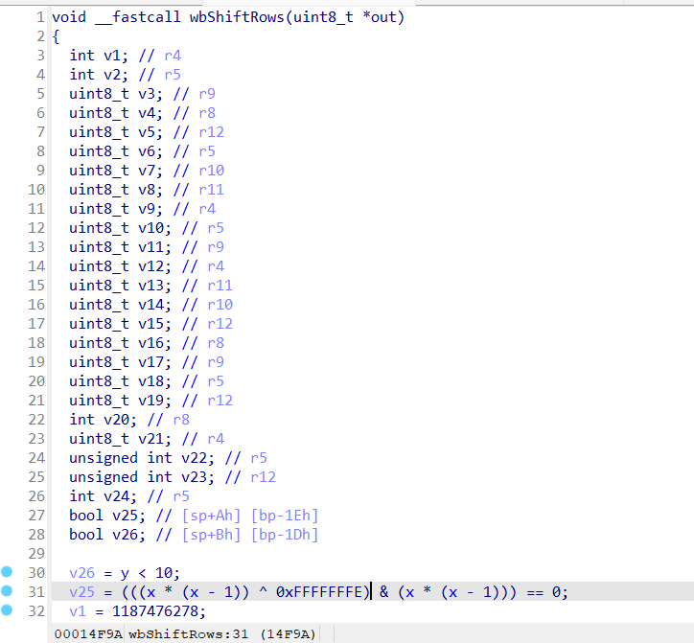Select variable y in line 30

click(x=125, y=573)
